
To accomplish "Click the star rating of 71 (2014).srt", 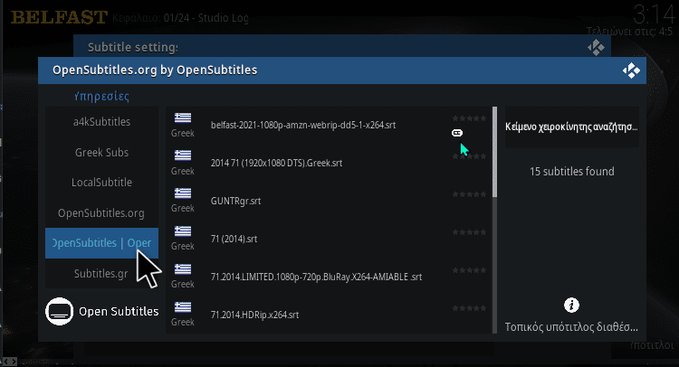I will tap(469, 232).
